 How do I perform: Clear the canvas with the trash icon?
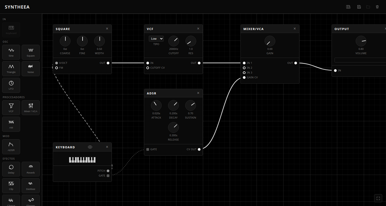(377, 7)
